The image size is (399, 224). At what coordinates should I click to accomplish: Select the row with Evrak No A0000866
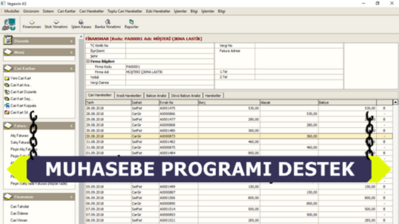(239, 114)
